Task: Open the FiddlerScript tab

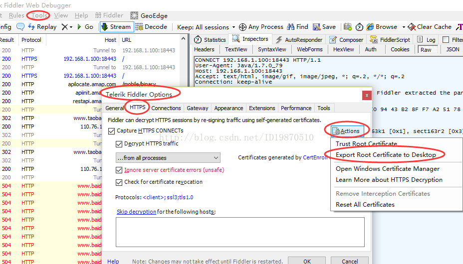Action: [x=390, y=39]
